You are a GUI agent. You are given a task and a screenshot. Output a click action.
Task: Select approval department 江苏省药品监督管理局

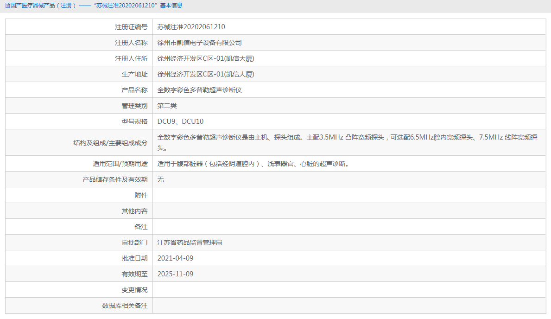[x=190, y=242]
